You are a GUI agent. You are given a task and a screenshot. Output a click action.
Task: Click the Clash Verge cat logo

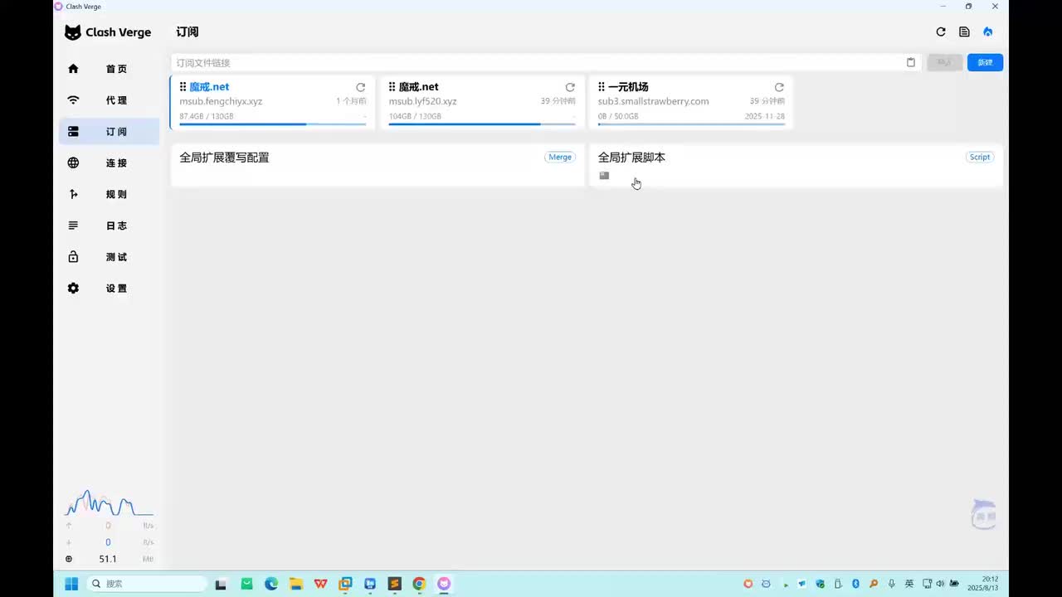pyautogui.click(x=73, y=32)
